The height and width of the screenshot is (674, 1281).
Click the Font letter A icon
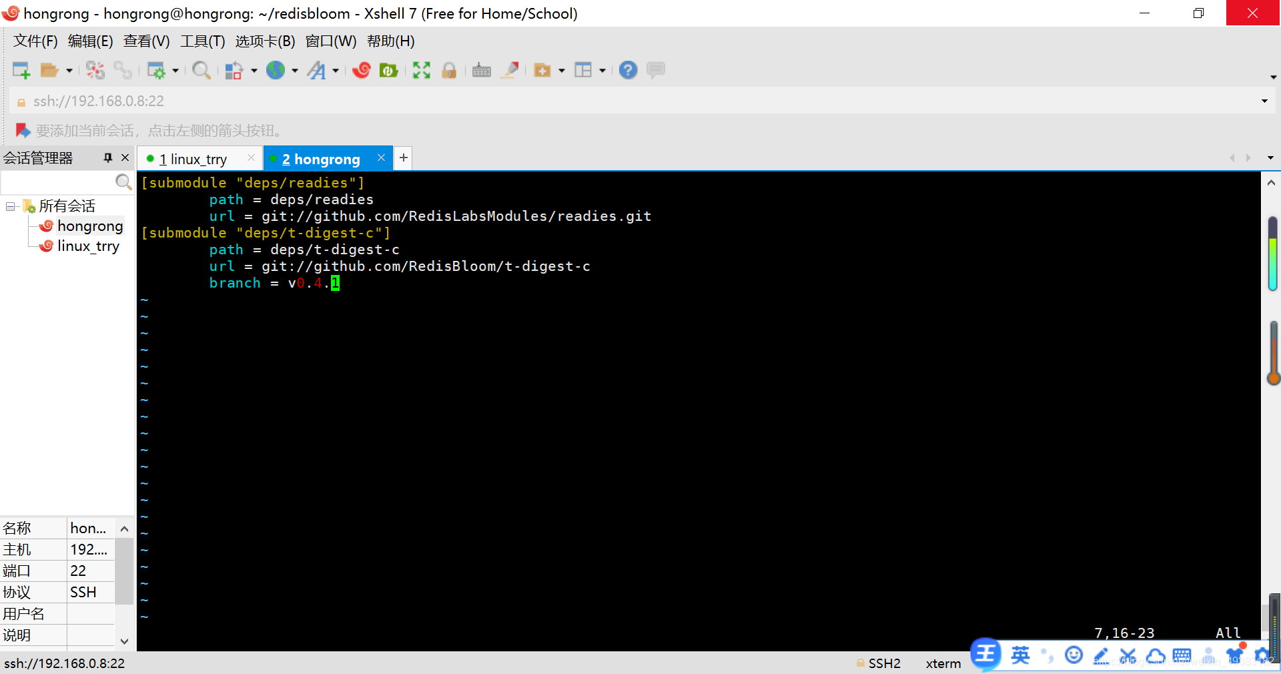(x=316, y=70)
